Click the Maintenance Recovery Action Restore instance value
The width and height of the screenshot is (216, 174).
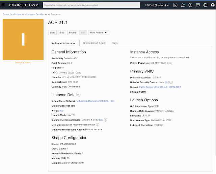pyautogui.click(x=94, y=130)
